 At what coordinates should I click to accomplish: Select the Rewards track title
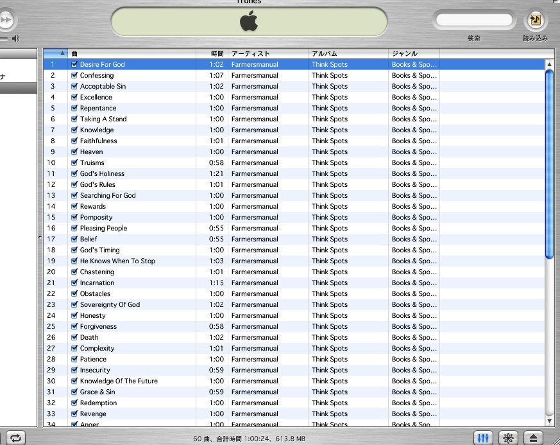(93, 206)
